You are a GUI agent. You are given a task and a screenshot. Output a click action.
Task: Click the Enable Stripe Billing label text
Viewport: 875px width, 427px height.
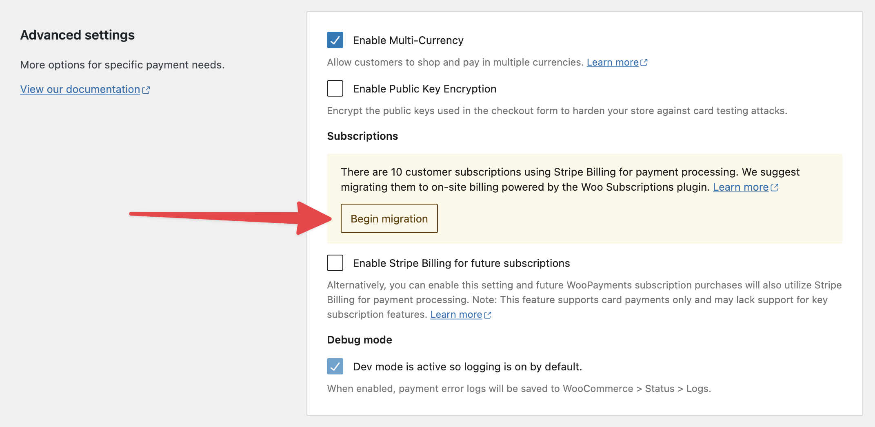(462, 263)
